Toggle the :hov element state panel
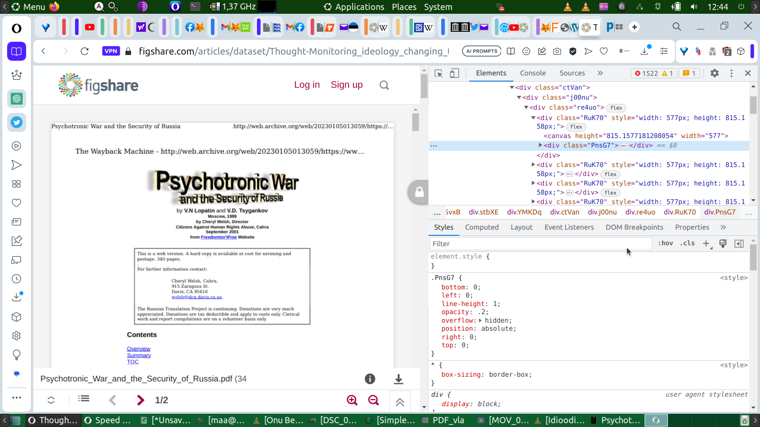The width and height of the screenshot is (760, 427). click(x=665, y=243)
